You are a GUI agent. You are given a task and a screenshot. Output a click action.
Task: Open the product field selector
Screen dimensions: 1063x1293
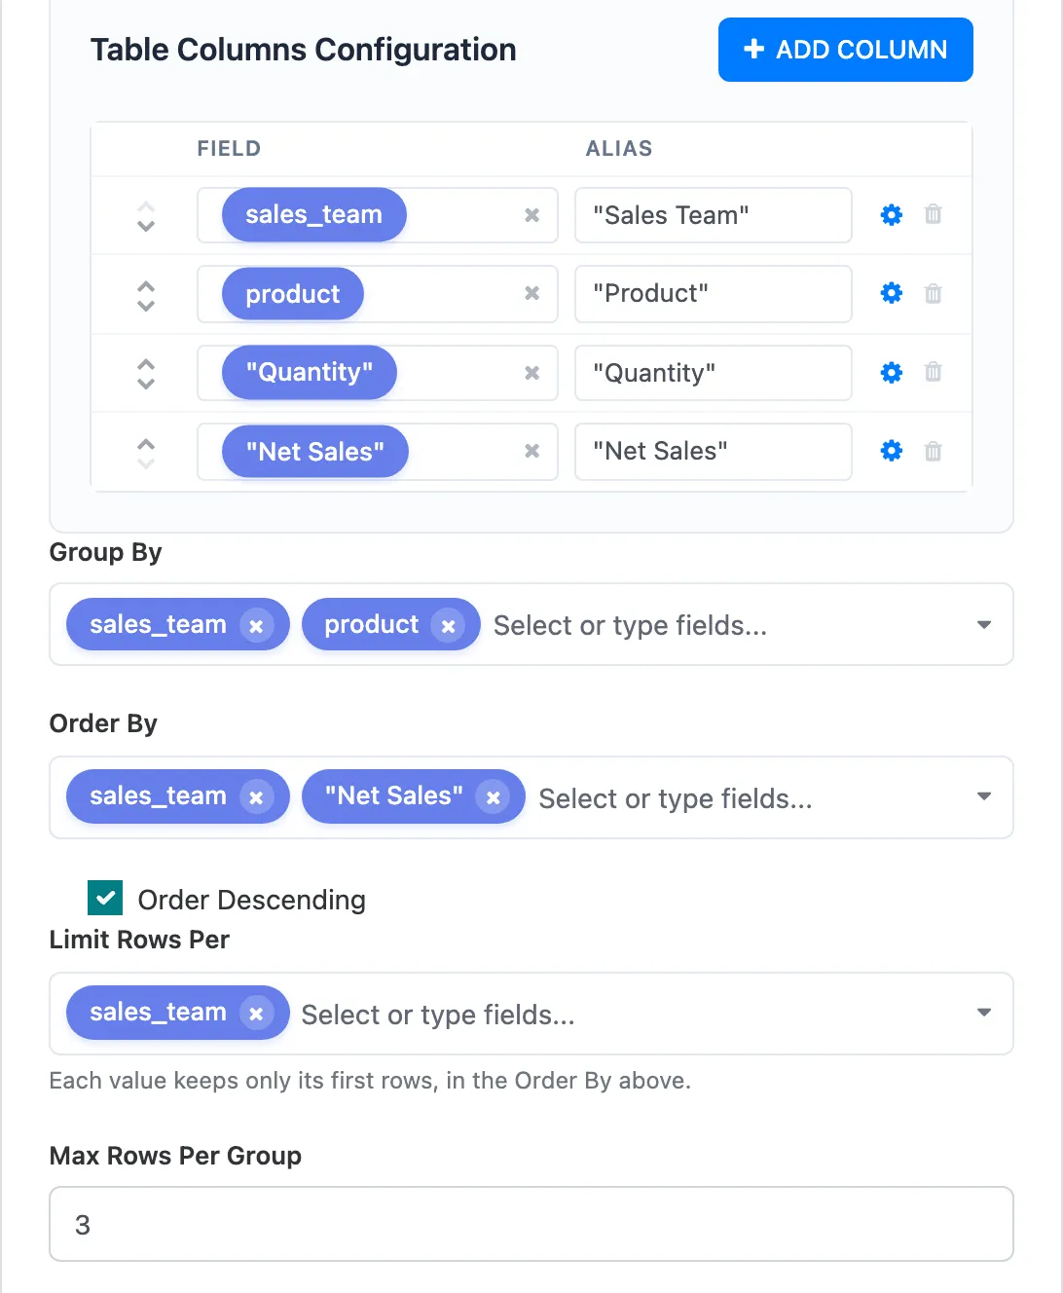point(378,293)
